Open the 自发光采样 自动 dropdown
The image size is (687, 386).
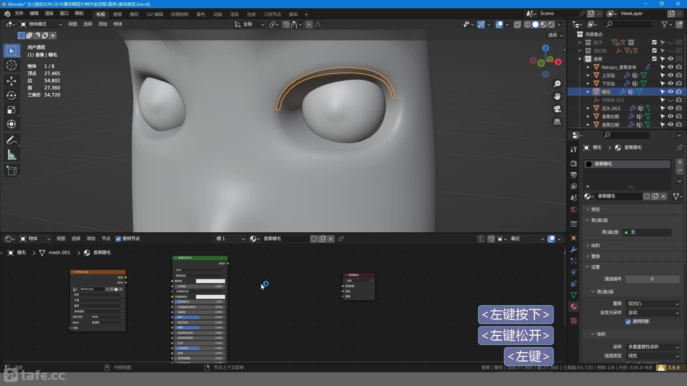pos(653,313)
